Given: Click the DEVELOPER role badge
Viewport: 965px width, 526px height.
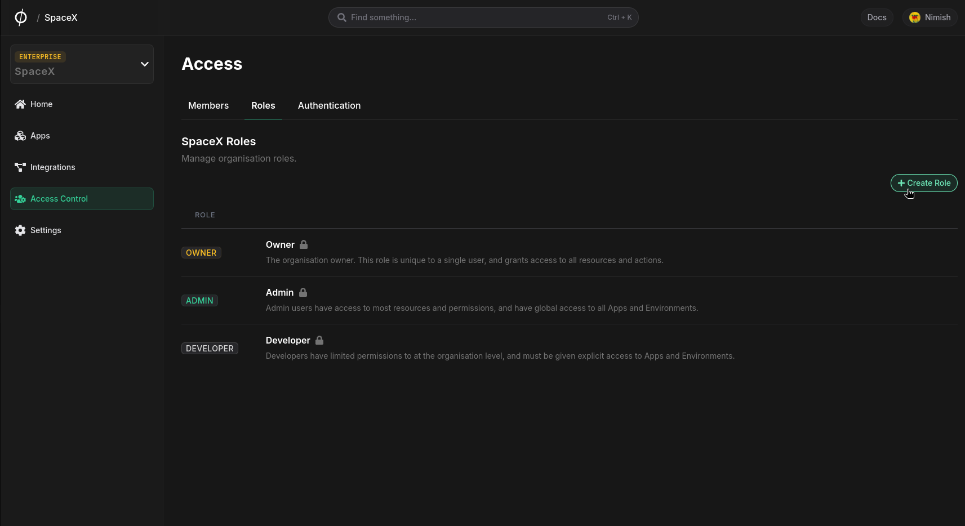Looking at the screenshot, I should point(210,349).
